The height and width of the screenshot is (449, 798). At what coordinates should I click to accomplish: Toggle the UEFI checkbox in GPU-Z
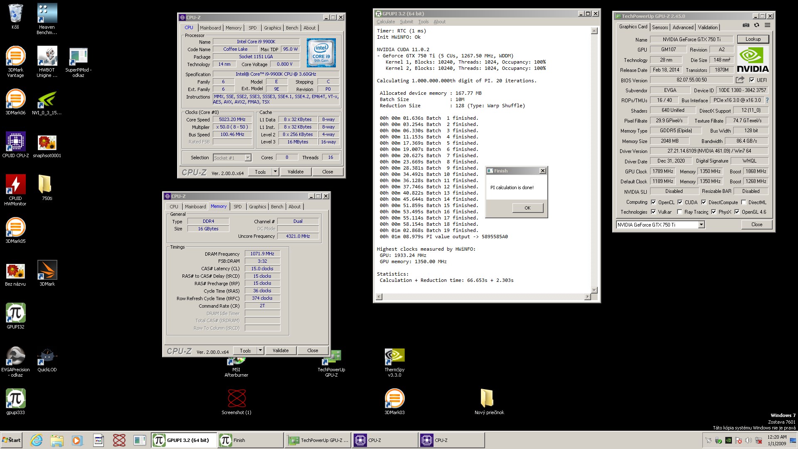pyautogui.click(x=752, y=80)
